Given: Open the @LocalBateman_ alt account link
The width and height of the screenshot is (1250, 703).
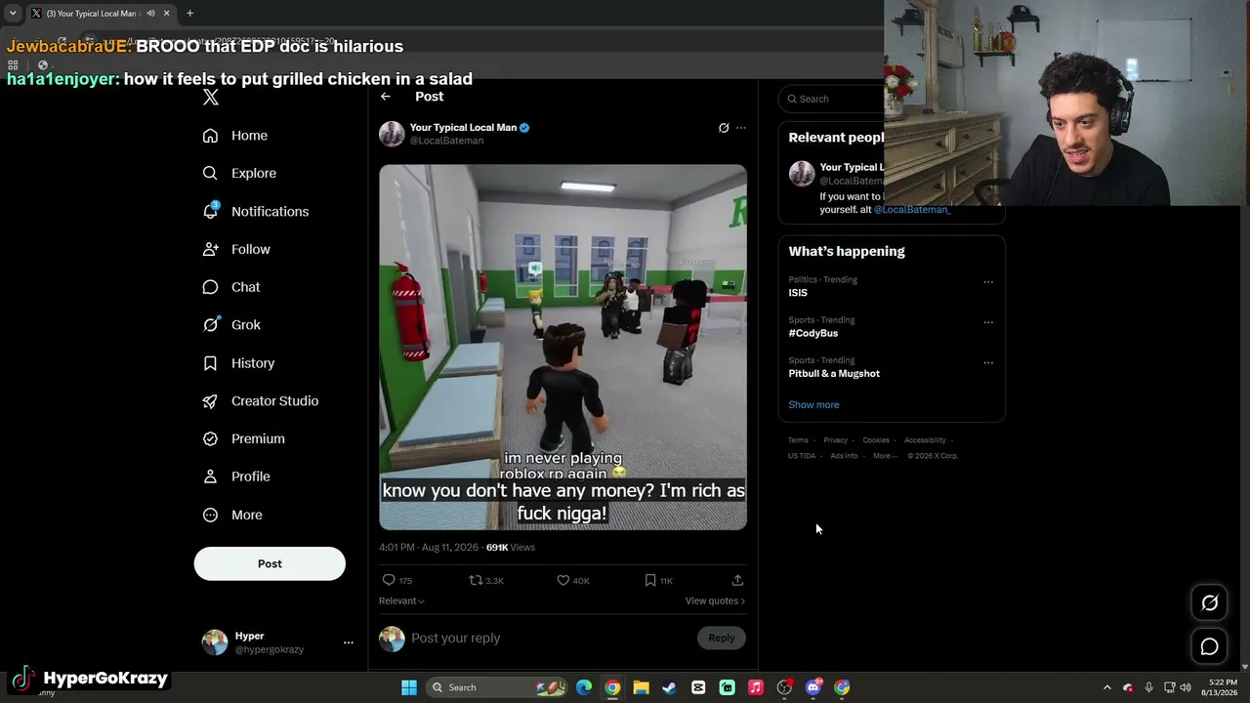Looking at the screenshot, I should [912, 210].
